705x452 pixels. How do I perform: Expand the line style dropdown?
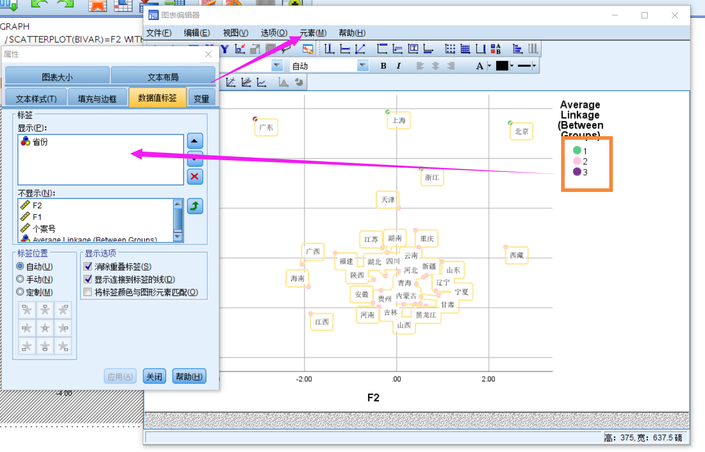[x=534, y=66]
